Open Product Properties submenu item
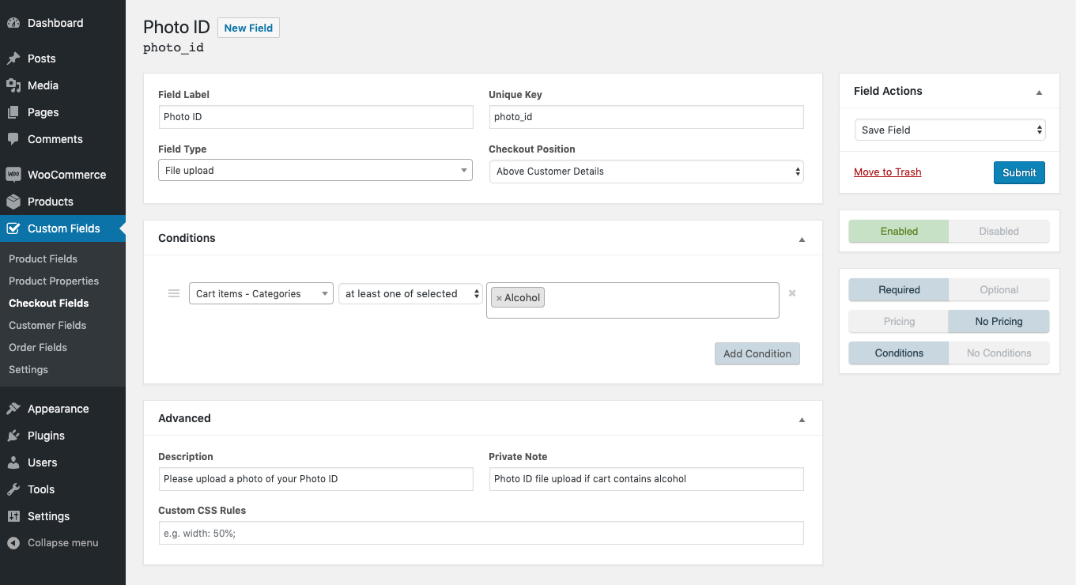This screenshot has height=585, width=1076. point(53,281)
